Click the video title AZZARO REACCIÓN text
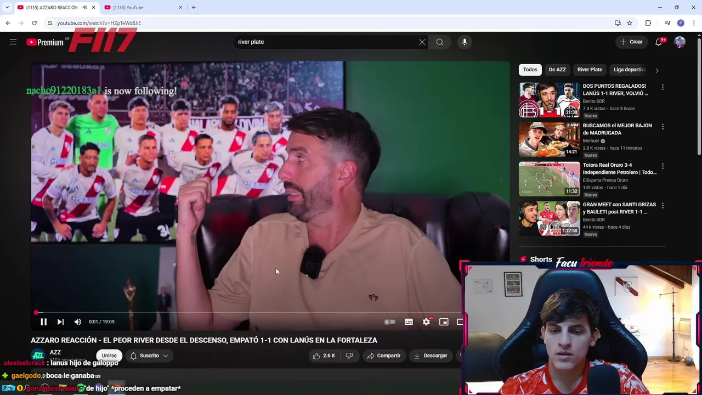Screen dimensions: 702x395 [204, 340]
